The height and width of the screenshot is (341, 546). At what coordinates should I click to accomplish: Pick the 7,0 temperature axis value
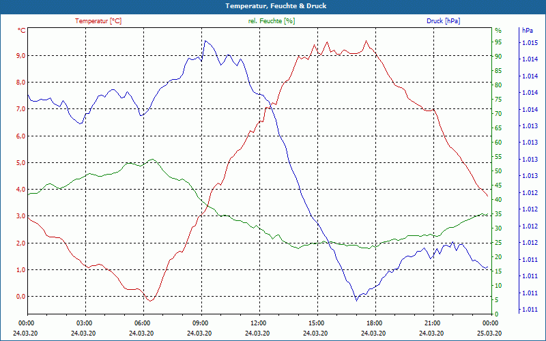[20, 109]
